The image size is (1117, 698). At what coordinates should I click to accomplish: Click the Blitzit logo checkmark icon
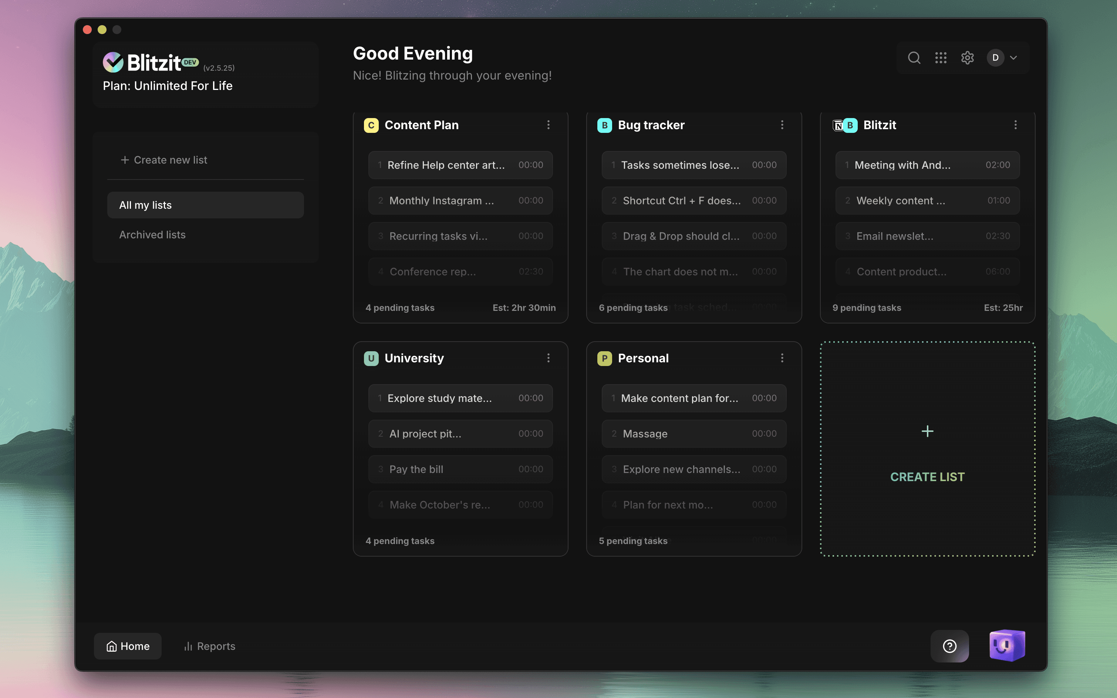(113, 62)
